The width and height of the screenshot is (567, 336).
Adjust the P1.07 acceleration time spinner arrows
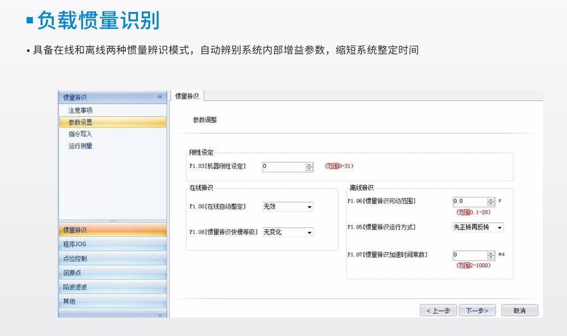click(x=491, y=255)
